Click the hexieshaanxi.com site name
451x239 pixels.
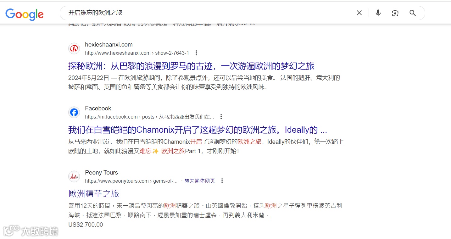pyautogui.click(x=109, y=45)
